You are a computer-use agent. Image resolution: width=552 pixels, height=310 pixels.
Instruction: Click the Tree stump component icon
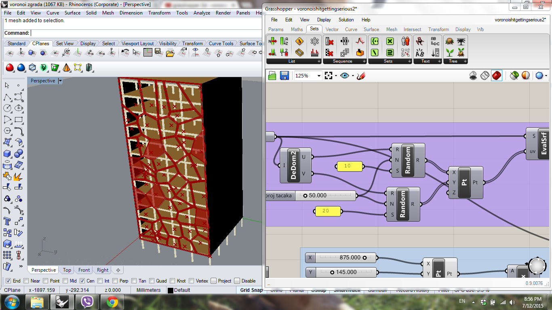point(449,41)
